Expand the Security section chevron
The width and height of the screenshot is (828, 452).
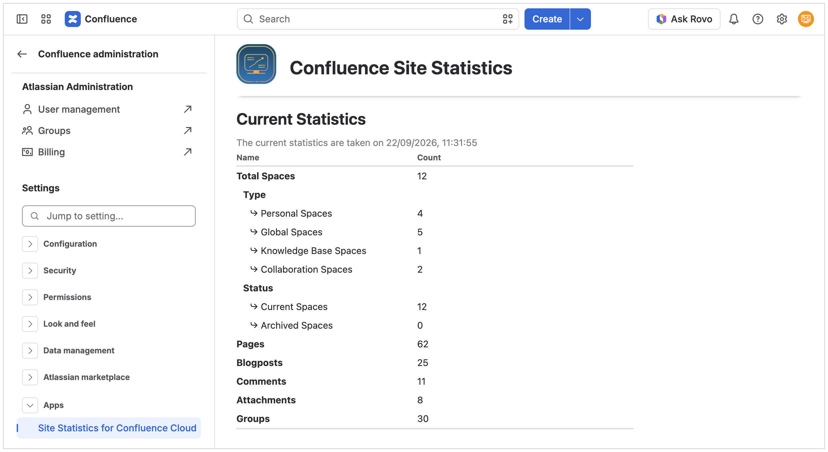pyautogui.click(x=30, y=271)
